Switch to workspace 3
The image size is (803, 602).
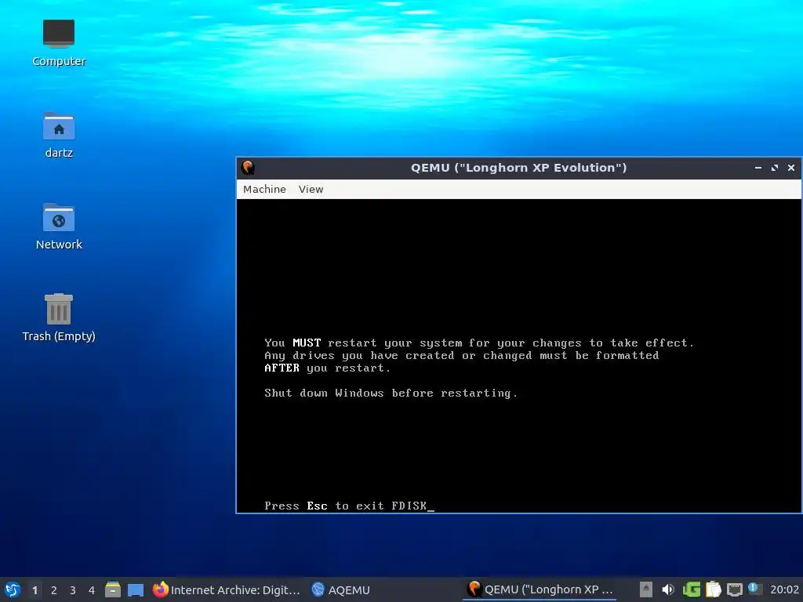(x=73, y=589)
